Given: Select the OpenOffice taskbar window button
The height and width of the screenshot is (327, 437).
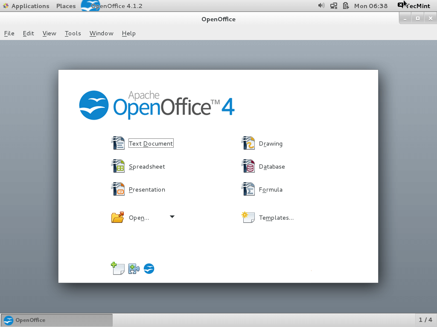Looking at the screenshot, I should point(57,320).
